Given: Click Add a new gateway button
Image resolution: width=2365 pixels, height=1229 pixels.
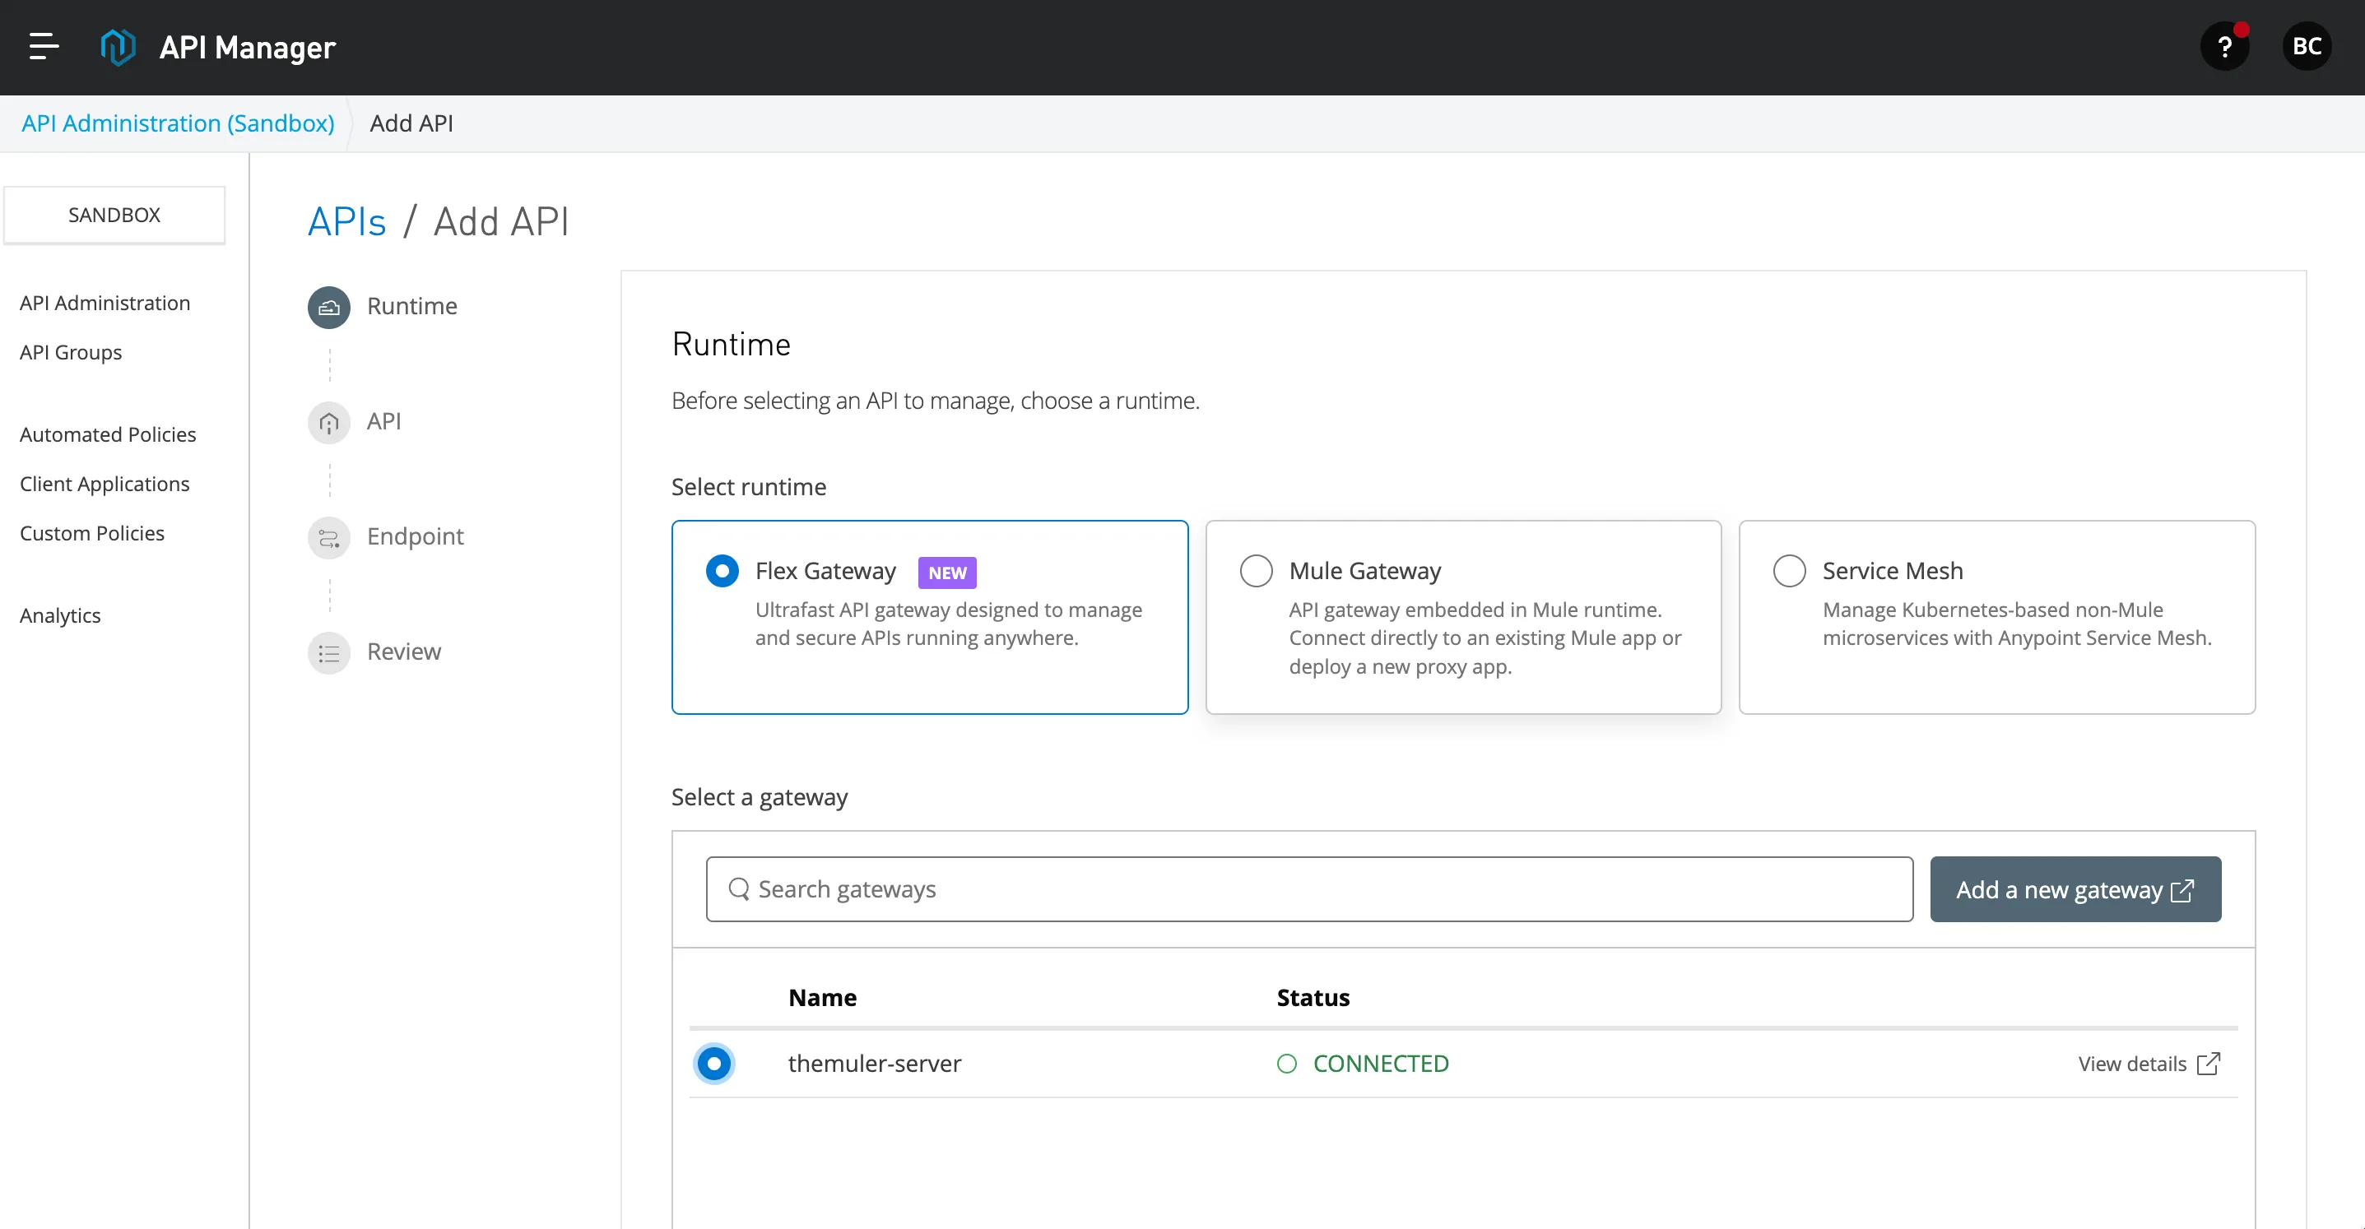Looking at the screenshot, I should [2075, 888].
